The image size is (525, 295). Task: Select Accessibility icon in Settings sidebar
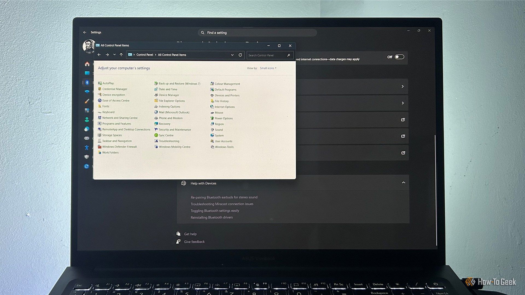tap(87, 147)
